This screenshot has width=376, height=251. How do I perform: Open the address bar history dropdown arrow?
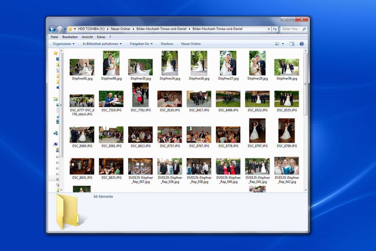coord(269,29)
